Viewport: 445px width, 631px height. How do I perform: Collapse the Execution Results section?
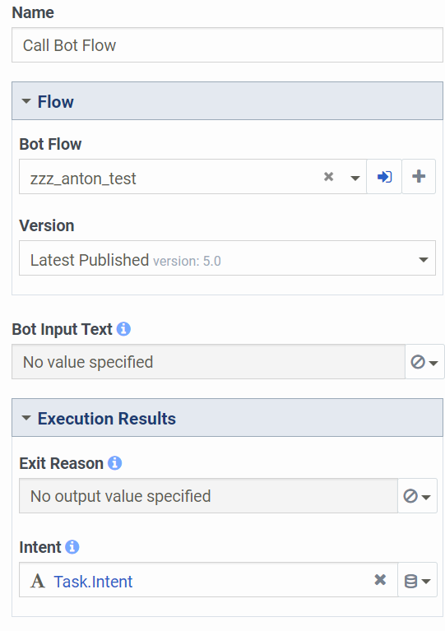(26, 418)
